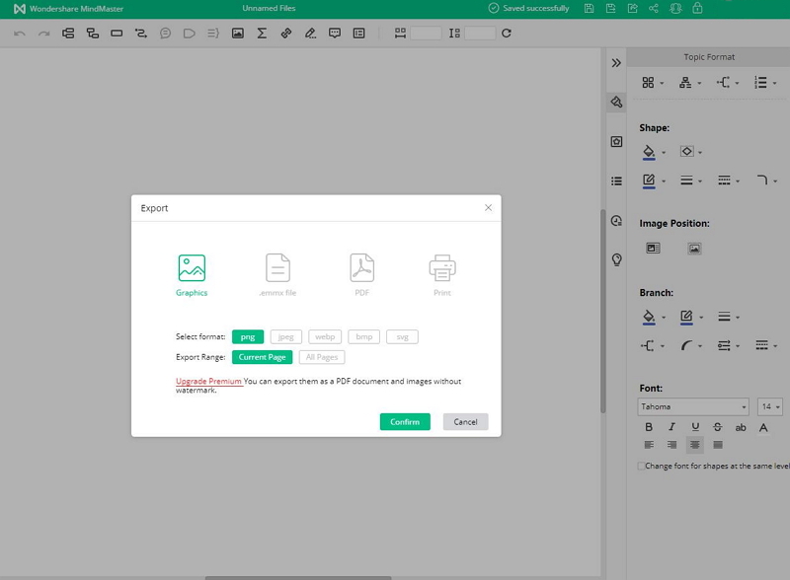Choose the PDF export icon
This screenshot has width=790, height=580.
(x=361, y=268)
